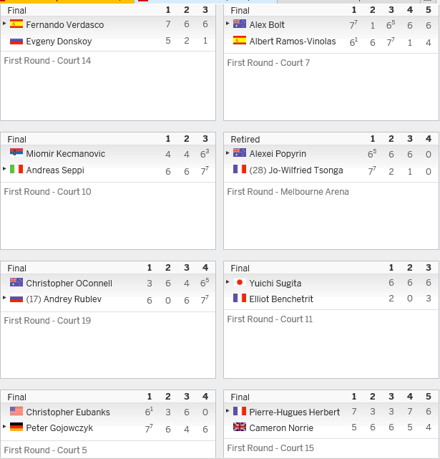The height and width of the screenshot is (459, 440).
Task: Click the First Round - Melbourne Arena label
Action: (288, 192)
